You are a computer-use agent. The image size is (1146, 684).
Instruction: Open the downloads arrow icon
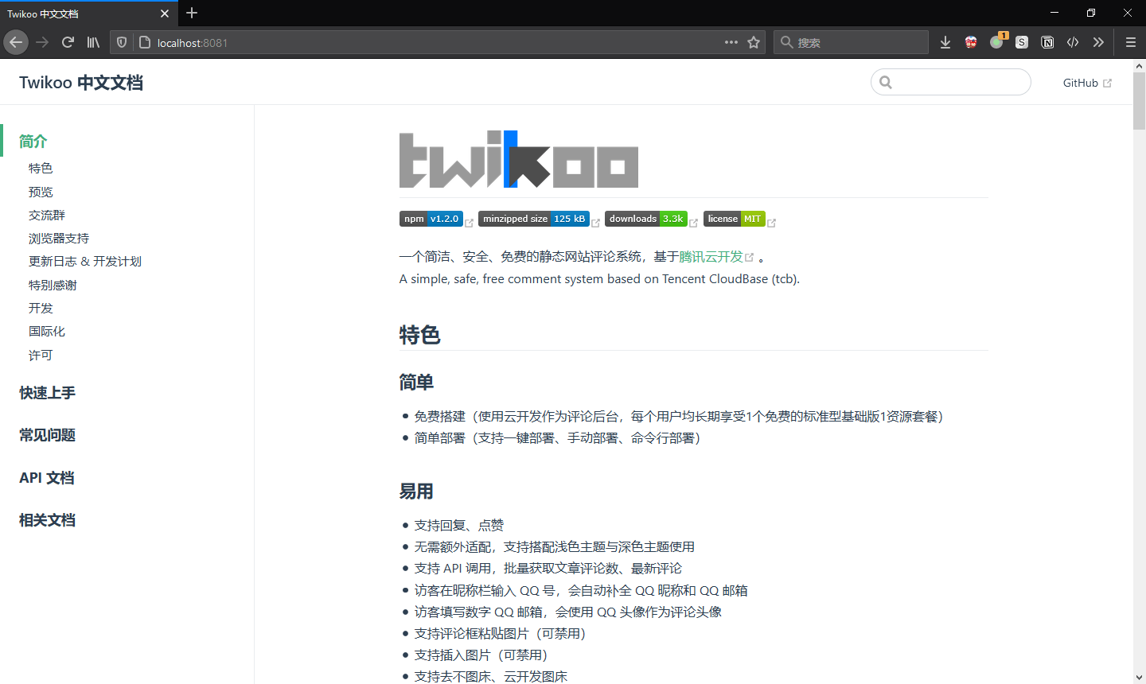(x=945, y=42)
